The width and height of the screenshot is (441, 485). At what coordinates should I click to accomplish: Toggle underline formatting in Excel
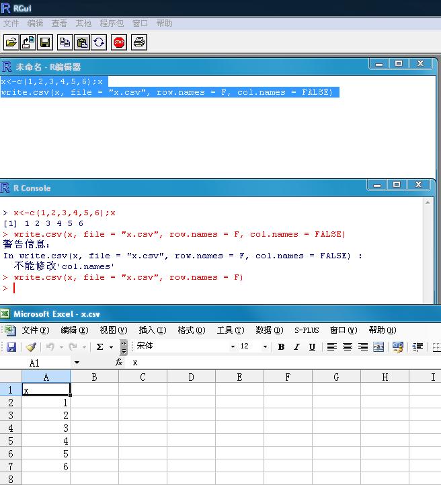pos(312,347)
